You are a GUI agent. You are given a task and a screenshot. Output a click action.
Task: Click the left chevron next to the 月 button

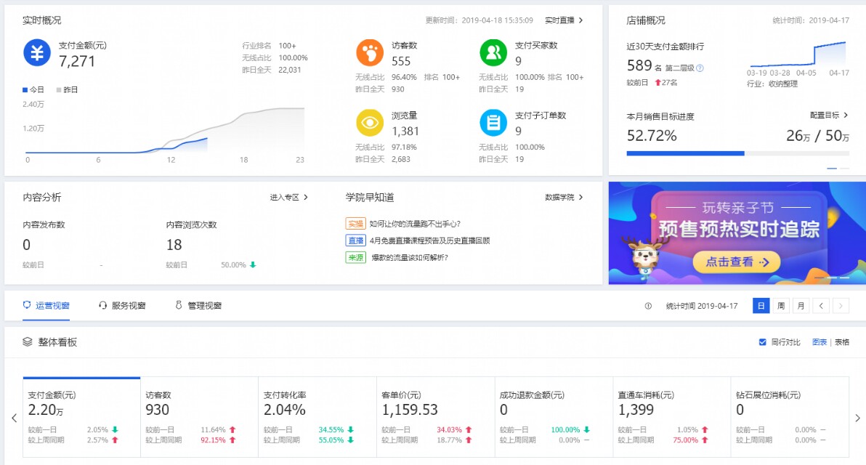(821, 306)
